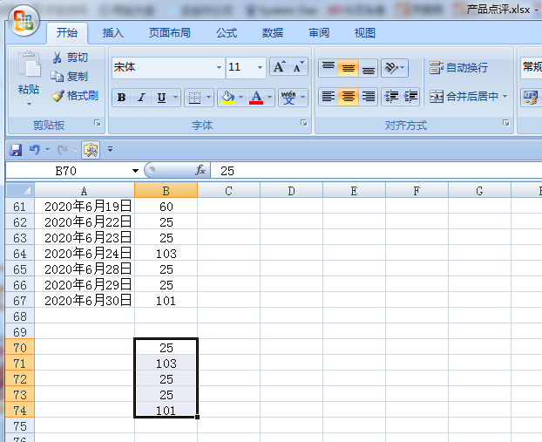The width and height of the screenshot is (542, 442).
Task: Click the Paste clipboard icon
Action: click(x=28, y=66)
